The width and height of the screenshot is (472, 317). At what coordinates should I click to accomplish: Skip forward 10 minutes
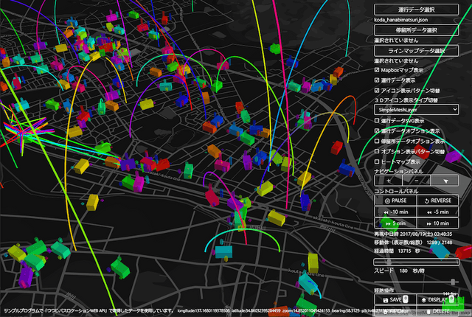click(437, 223)
